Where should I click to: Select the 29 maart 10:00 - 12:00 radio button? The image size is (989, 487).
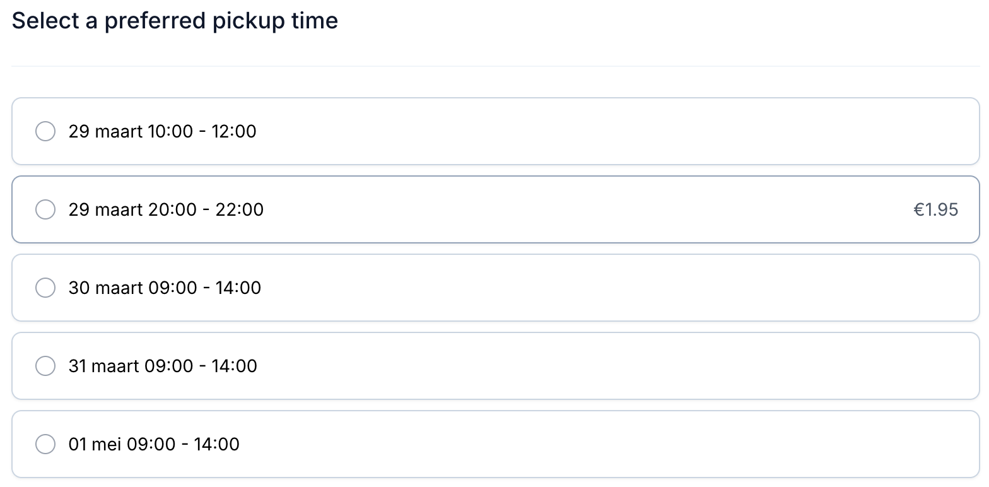[x=45, y=131]
